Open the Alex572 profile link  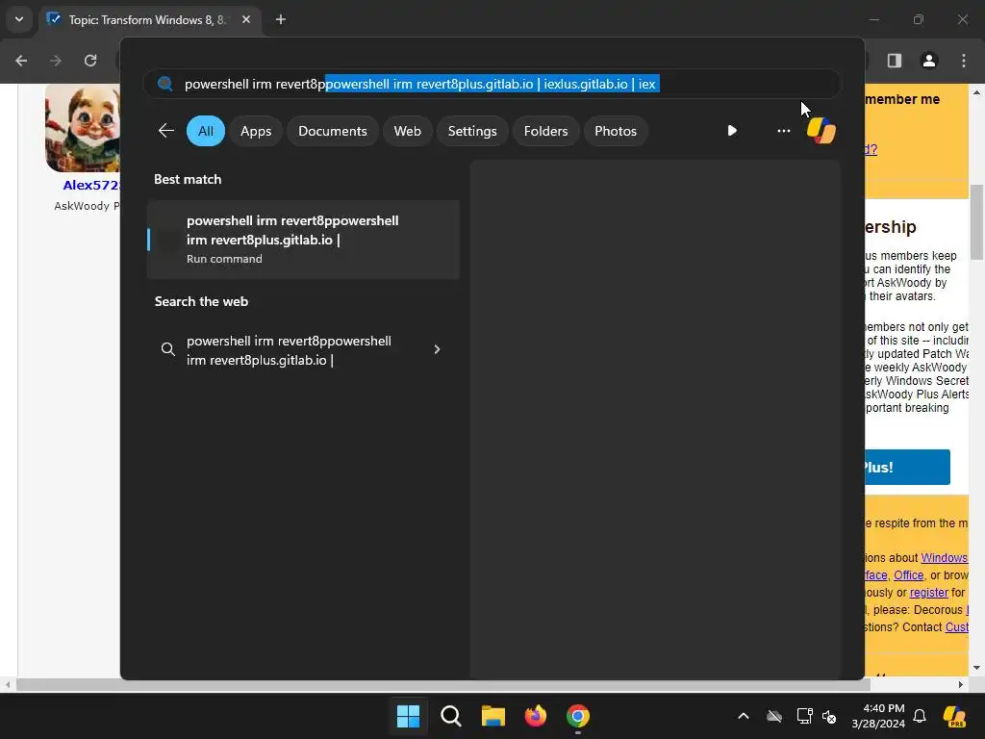[91, 186]
